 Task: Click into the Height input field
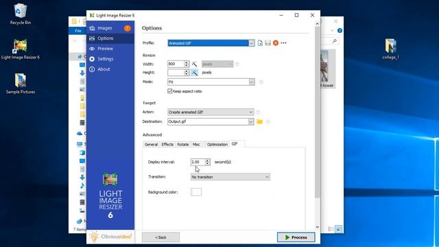tap(176, 73)
